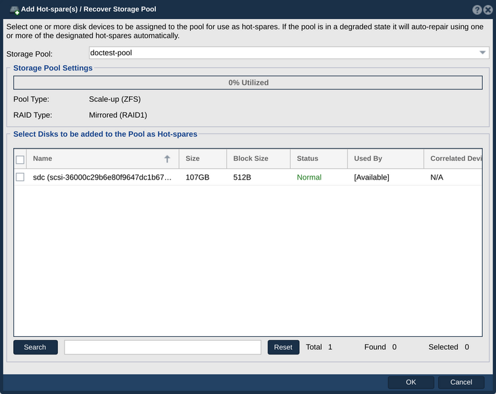This screenshot has height=394, width=496.
Task: Focus the disk search text field
Action: click(162, 347)
